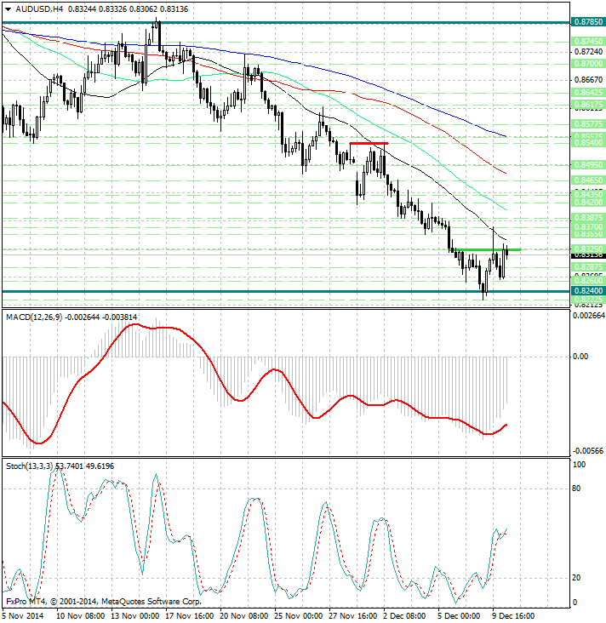Viewport: 606px width, 623px height.
Task: Click the 0.85400 price level label
Action: [587, 143]
